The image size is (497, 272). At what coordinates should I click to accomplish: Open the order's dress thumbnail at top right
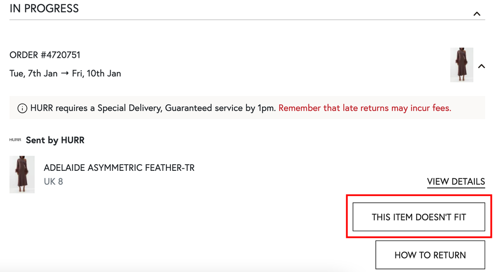[461, 65]
